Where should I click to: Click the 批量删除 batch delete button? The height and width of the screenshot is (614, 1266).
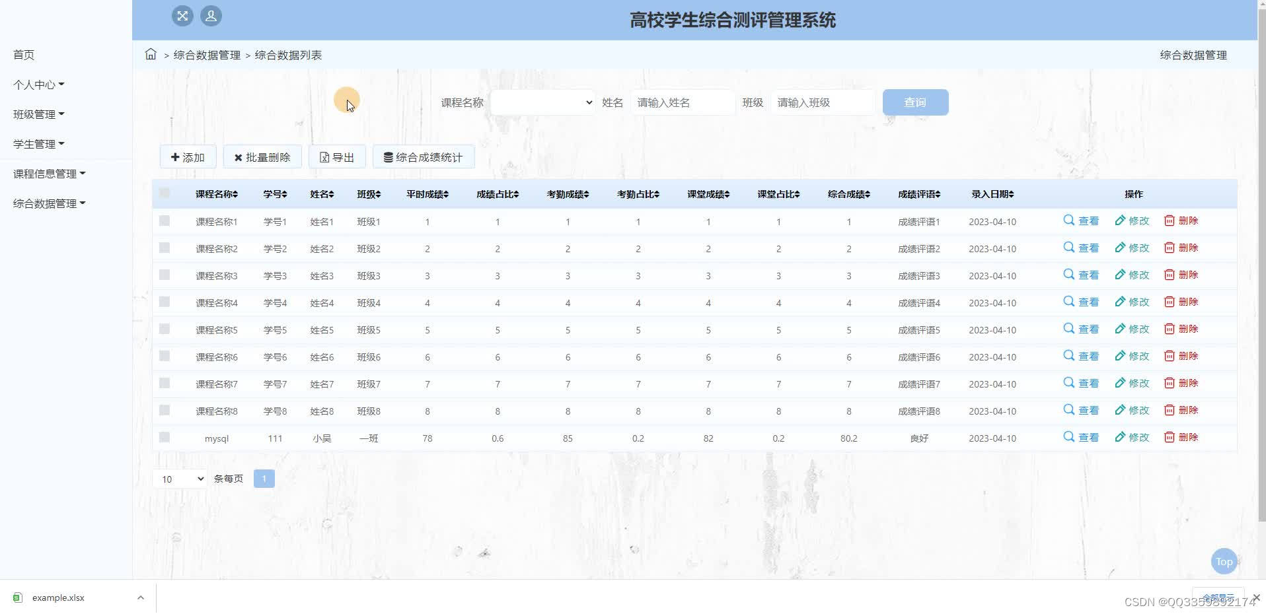262,157
